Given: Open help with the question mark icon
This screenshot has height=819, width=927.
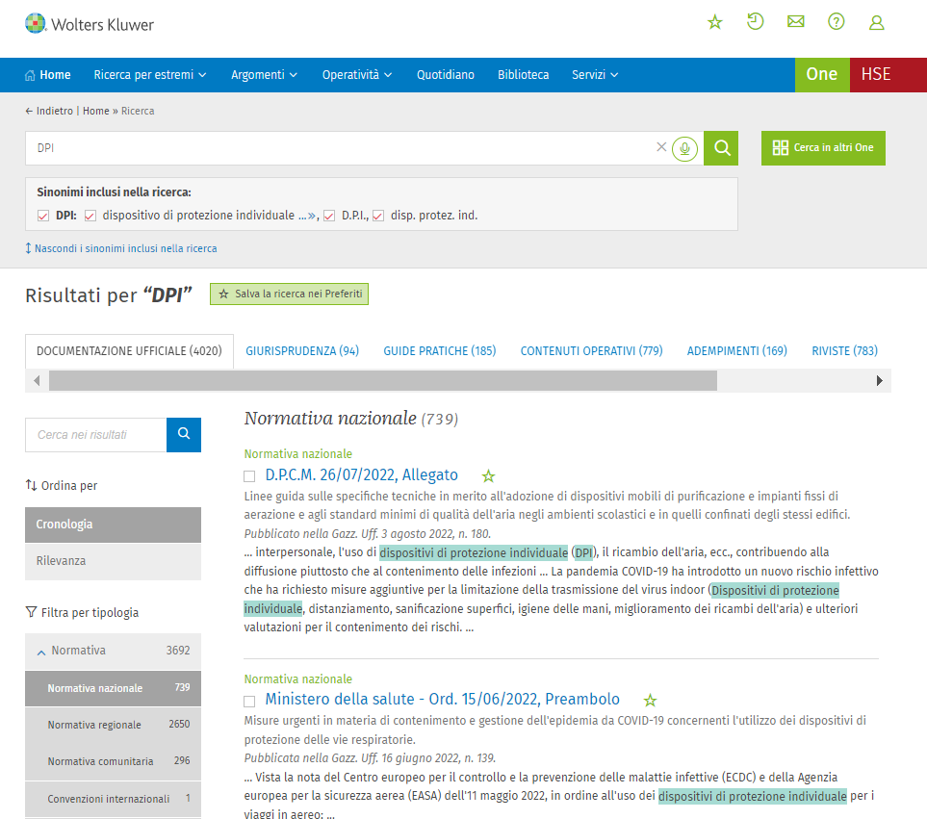Looking at the screenshot, I should tap(836, 22).
